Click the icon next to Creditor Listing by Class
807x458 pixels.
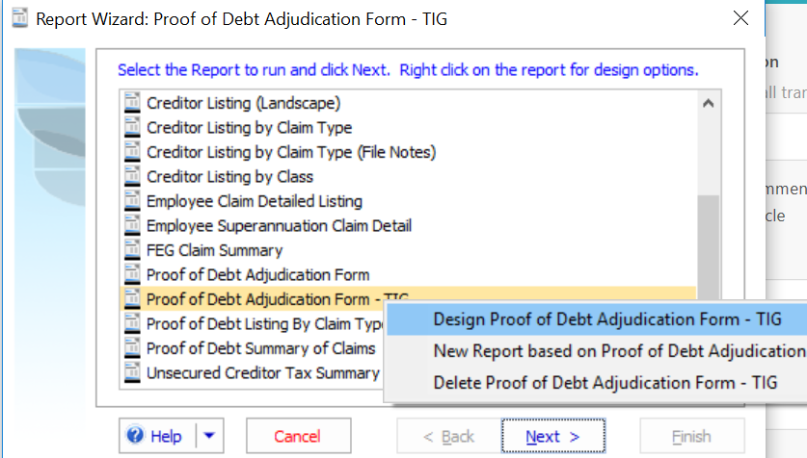[x=133, y=177]
